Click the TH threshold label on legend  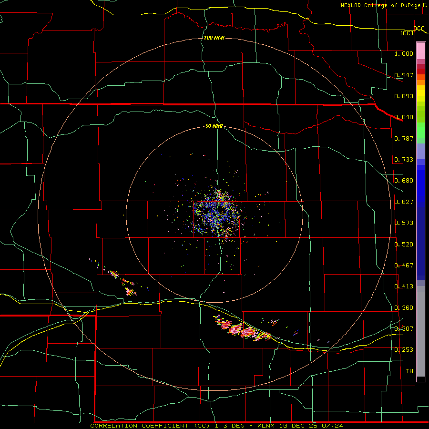pos(409,371)
